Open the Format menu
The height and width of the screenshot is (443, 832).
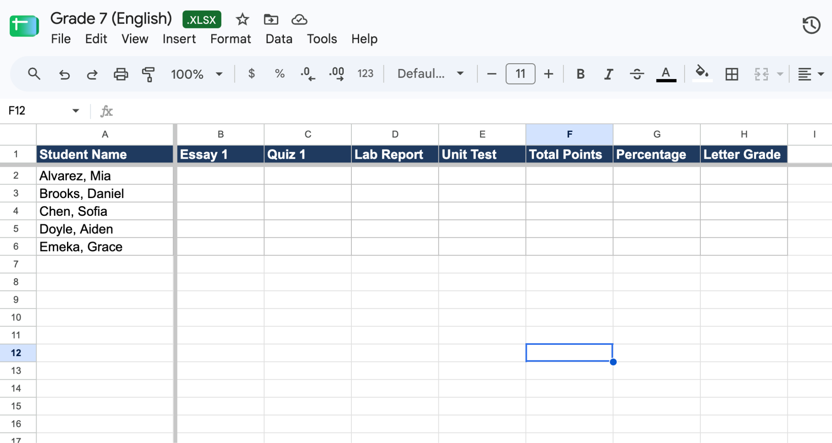tap(230, 39)
